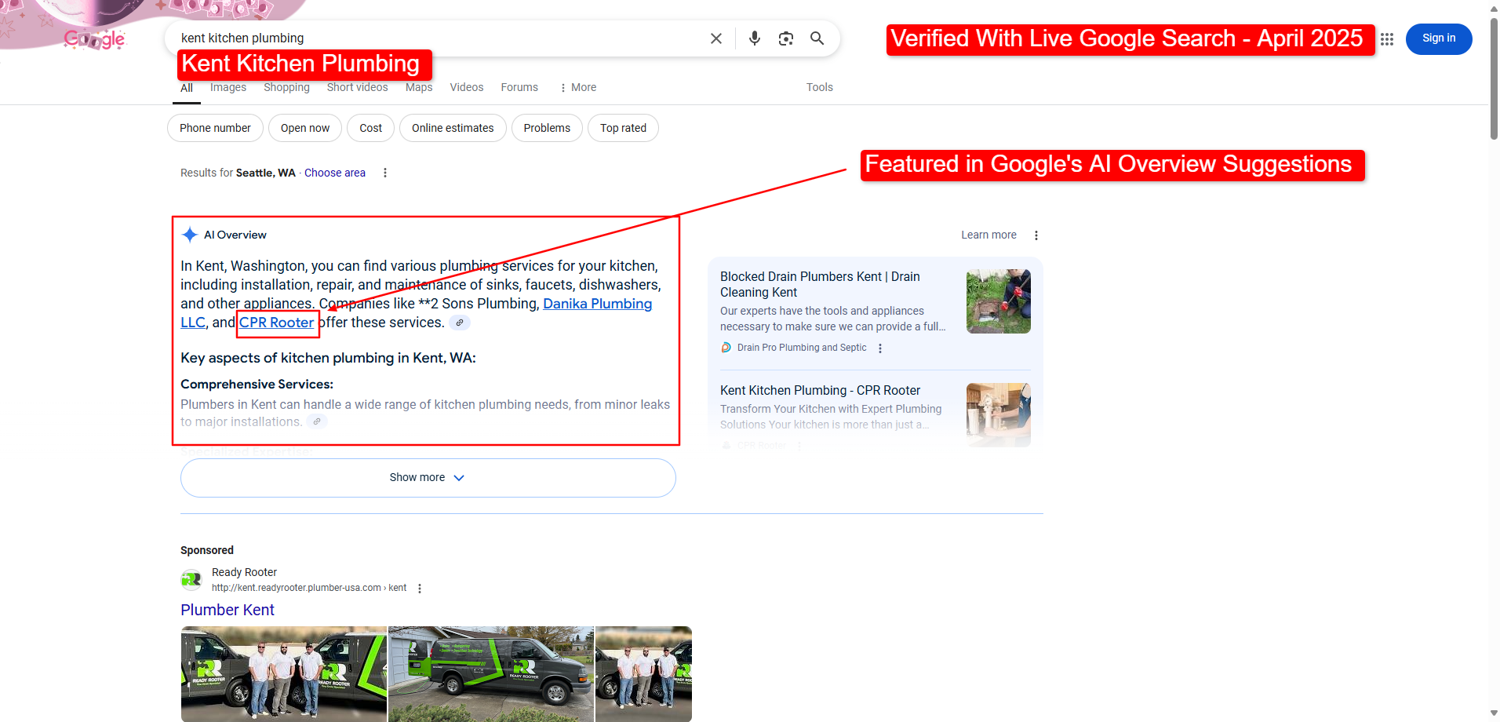Open location results options three-dot menu
1500x722 pixels.
(384, 173)
